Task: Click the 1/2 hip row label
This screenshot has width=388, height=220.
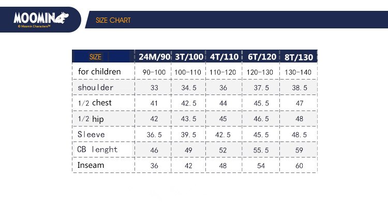Action: pyautogui.click(x=91, y=119)
